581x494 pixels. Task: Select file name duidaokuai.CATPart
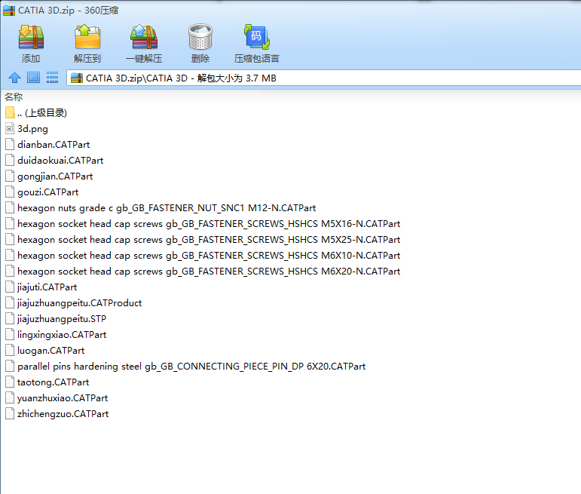[x=60, y=161]
